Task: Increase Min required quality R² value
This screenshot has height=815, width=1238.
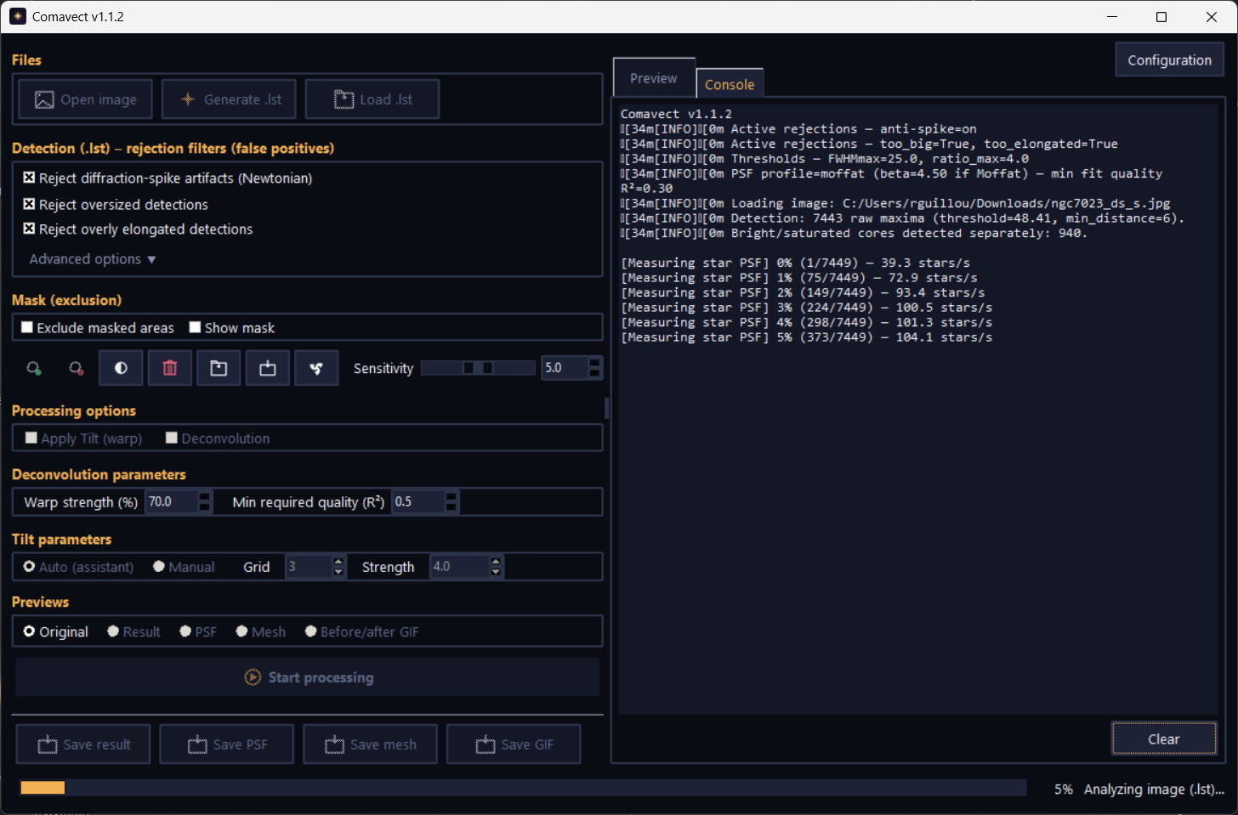Action: (451, 496)
